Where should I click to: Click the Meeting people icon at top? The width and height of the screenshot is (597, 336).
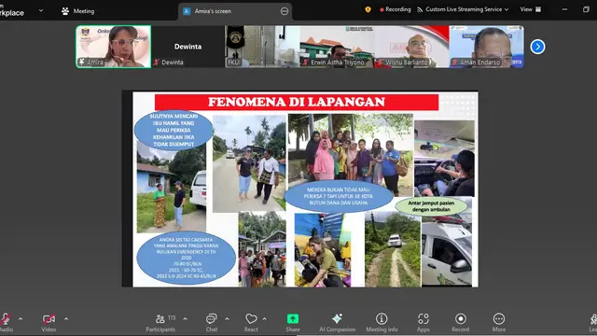(65, 11)
